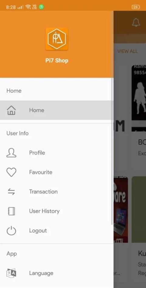Image resolution: width=146 pixels, height=288 pixels.
Task: Click the VIEW ALL link
Action: coord(127,51)
